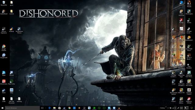Image resolution: width=195 pixels, height=110 pixels.
Task: Open the volume control in tray
Action: click(175, 108)
